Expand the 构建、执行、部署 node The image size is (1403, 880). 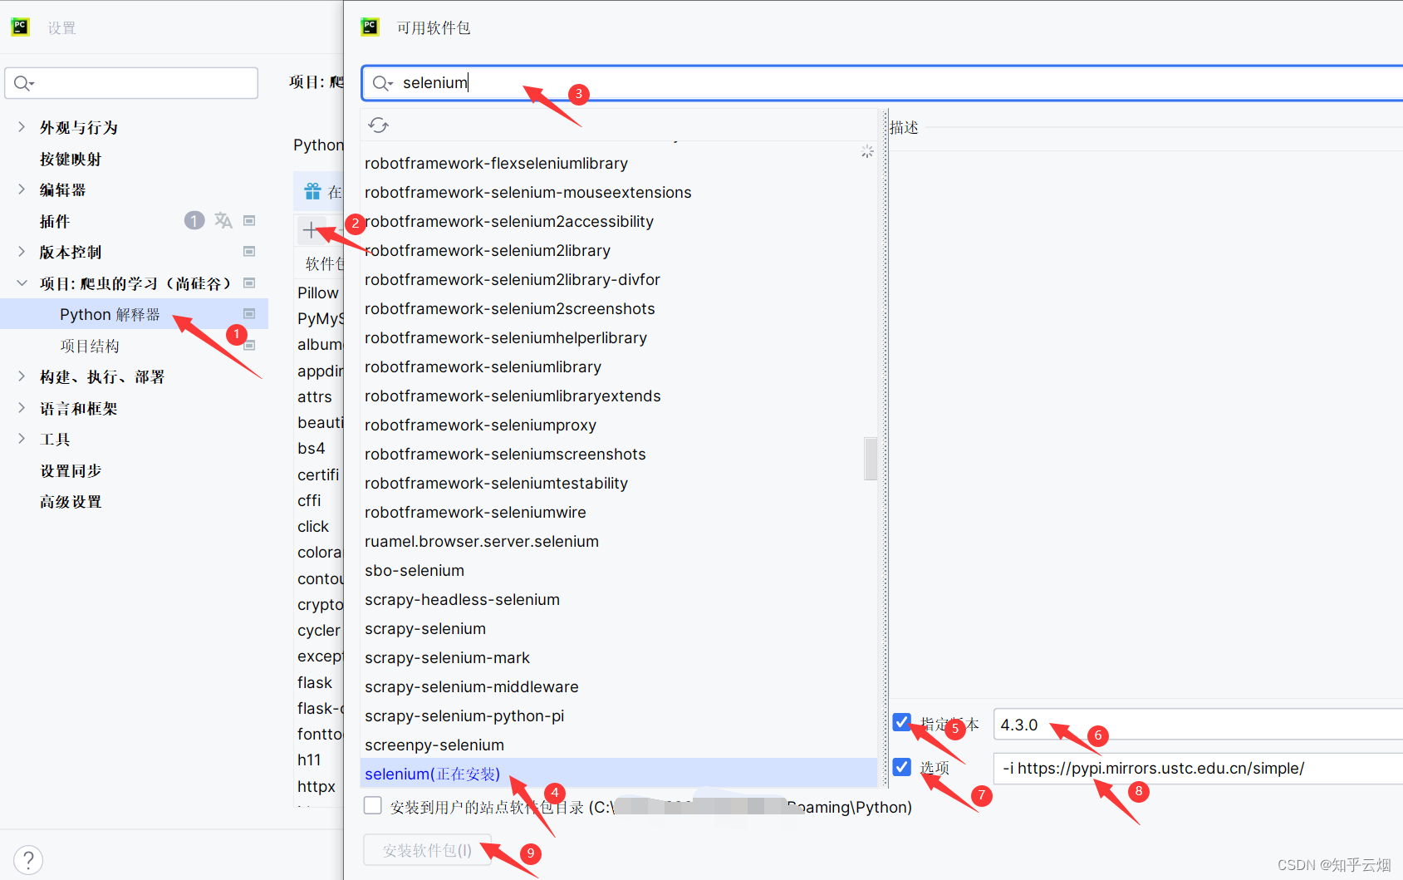pos(22,376)
